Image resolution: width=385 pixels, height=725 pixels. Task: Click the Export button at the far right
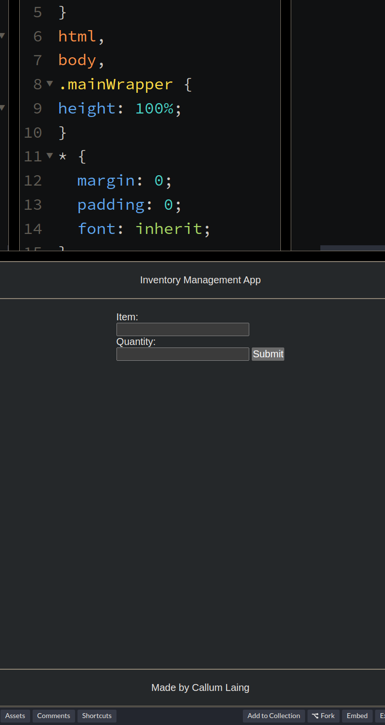[382, 716]
